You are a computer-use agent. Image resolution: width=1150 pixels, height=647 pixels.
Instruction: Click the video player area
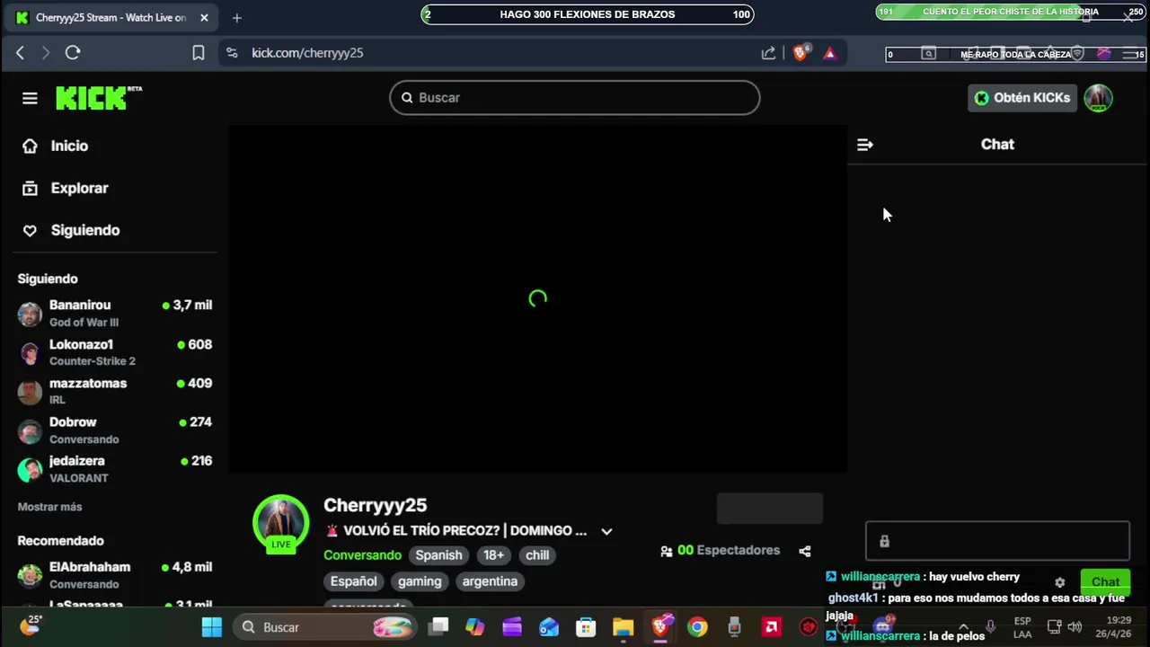pos(537,299)
